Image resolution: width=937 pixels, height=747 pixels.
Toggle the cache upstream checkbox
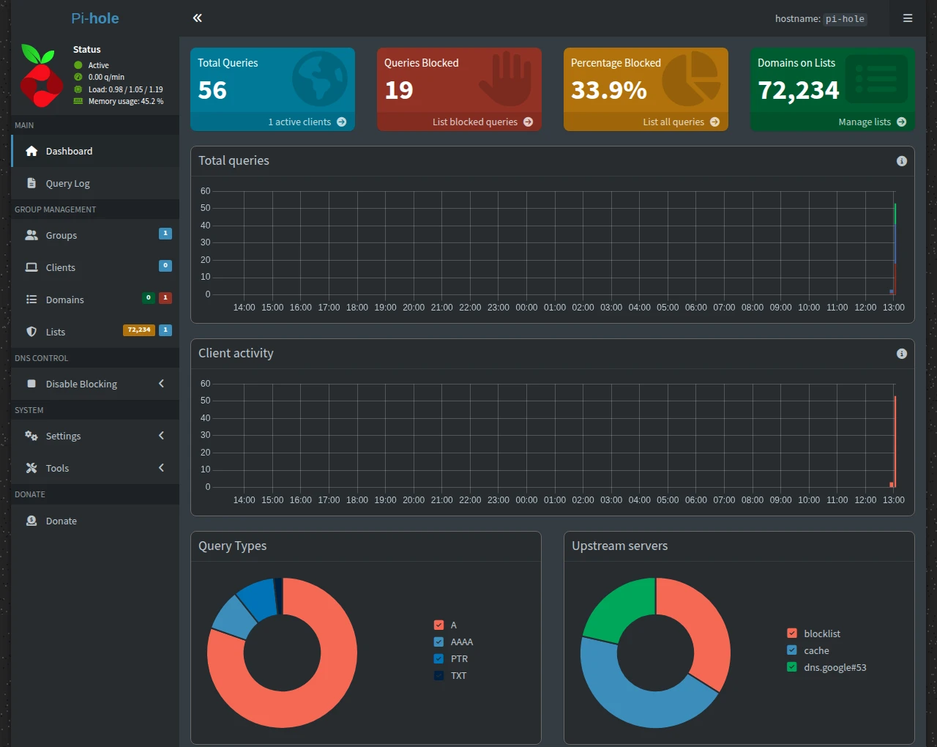[791, 650]
